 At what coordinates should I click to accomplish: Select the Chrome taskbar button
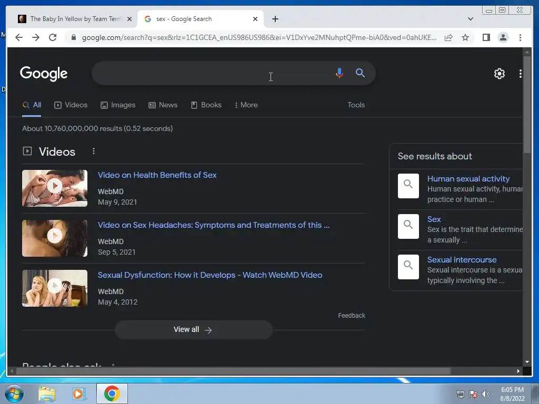pos(112,393)
